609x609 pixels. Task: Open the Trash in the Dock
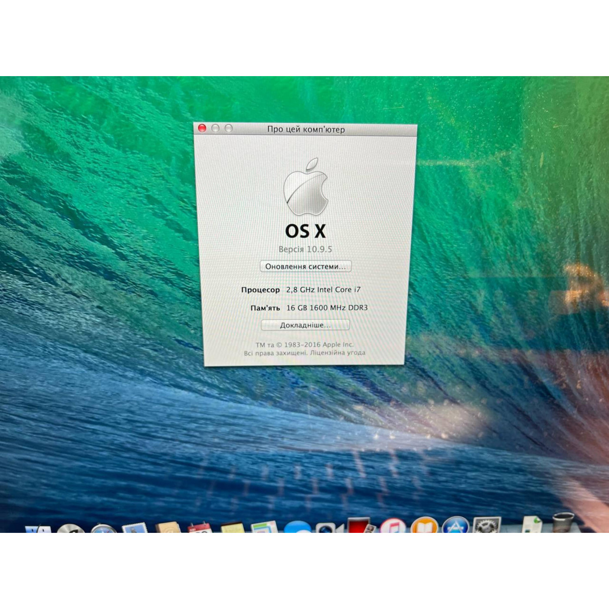[x=563, y=522]
